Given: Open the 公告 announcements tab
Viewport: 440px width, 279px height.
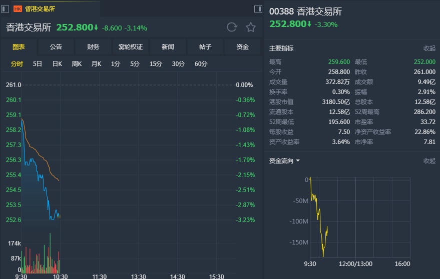Looking at the screenshot, I should pyautogui.click(x=56, y=47).
